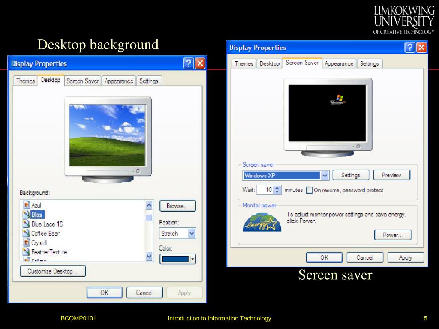
Task: Click the FeatherTexture wallpaper icon
Action: click(27, 252)
